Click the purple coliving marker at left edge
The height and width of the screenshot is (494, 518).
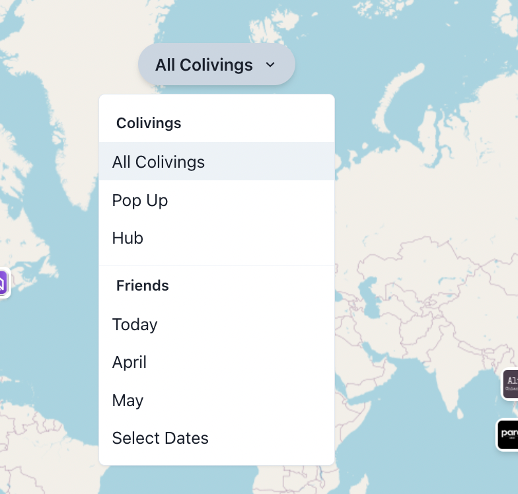click(3, 284)
